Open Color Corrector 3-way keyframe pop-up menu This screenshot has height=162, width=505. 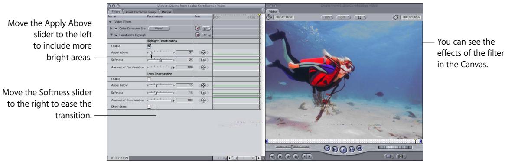206,29
